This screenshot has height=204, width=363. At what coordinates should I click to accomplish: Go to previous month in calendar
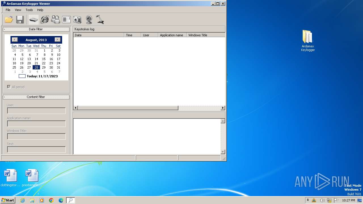click(x=15, y=40)
